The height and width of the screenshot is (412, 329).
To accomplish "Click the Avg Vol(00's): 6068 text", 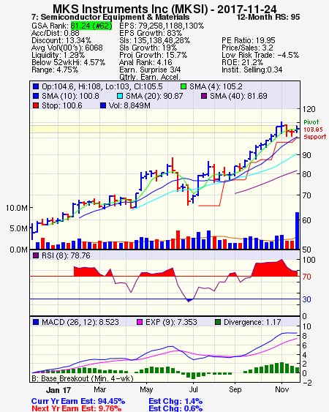I will coord(67,48).
